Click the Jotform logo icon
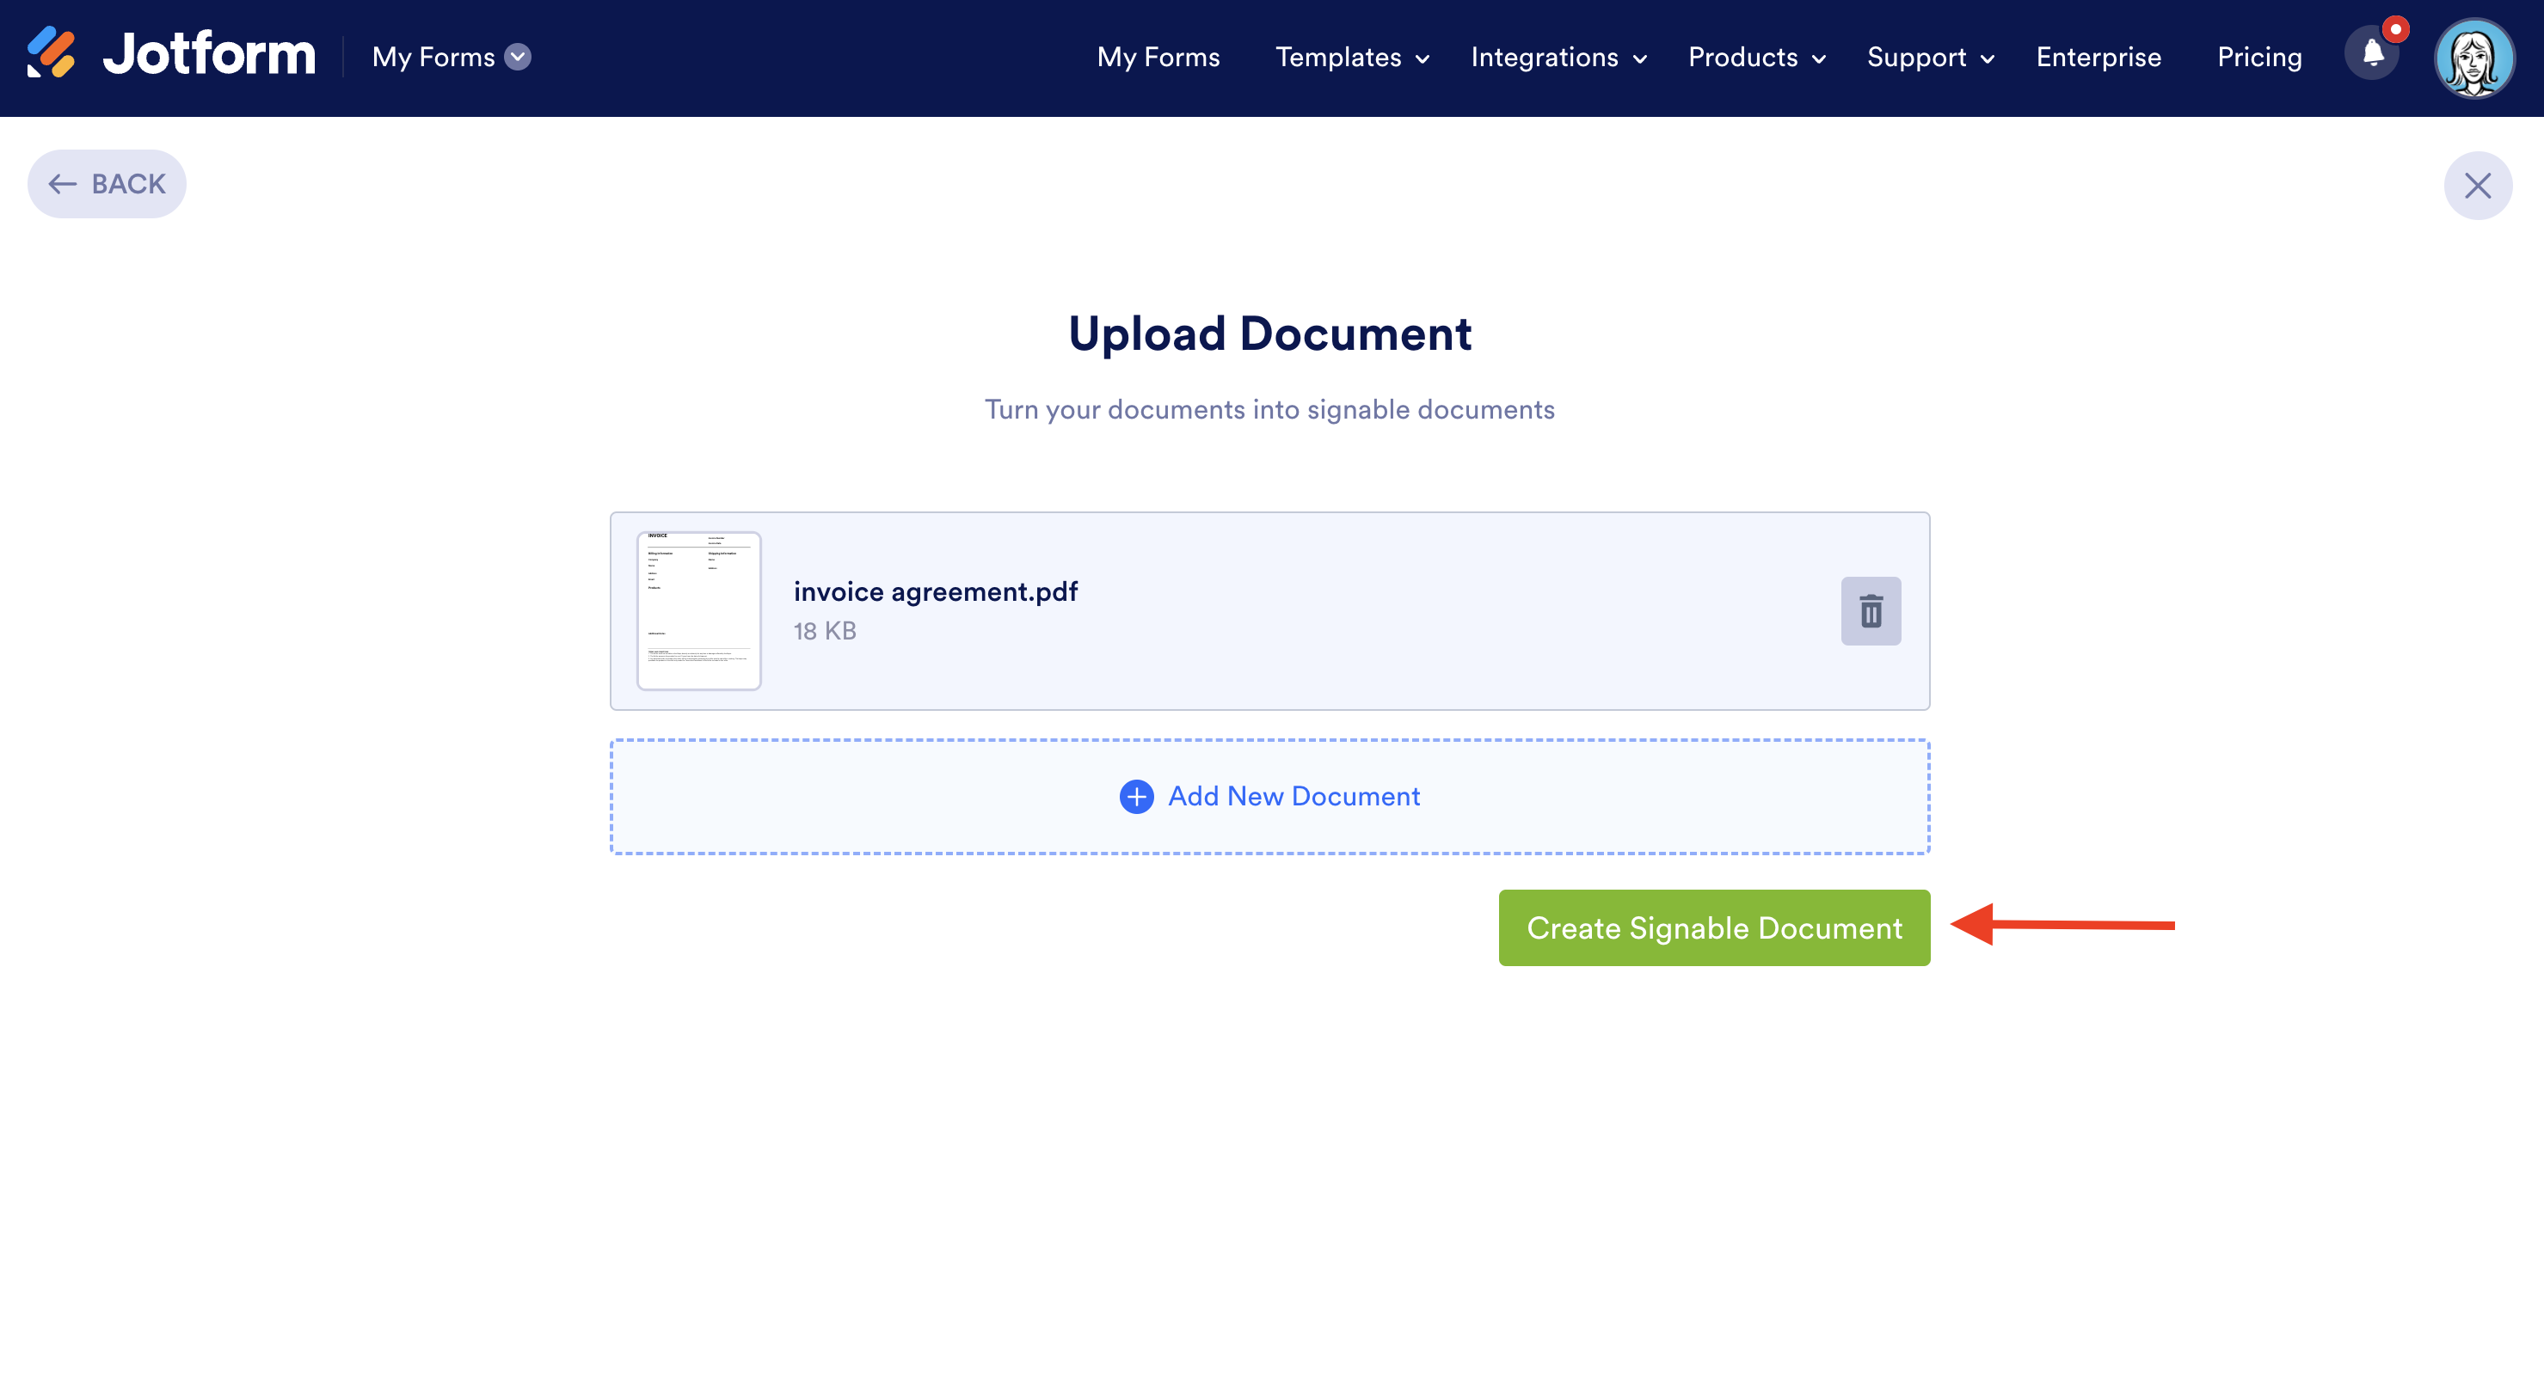 coord(52,53)
